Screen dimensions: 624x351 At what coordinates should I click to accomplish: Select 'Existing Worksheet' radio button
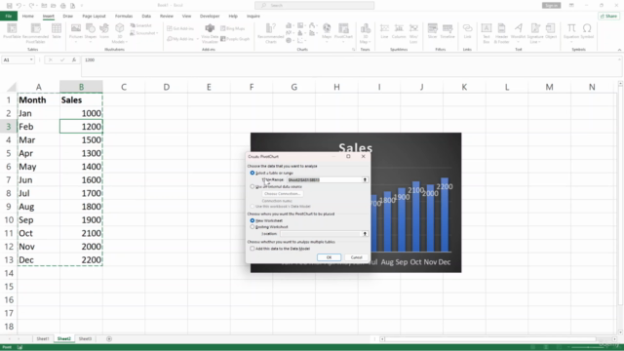(x=253, y=226)
